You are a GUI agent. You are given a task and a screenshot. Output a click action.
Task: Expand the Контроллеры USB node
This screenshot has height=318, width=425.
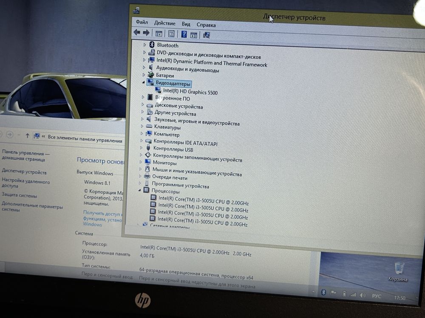(x=141, y=148)
